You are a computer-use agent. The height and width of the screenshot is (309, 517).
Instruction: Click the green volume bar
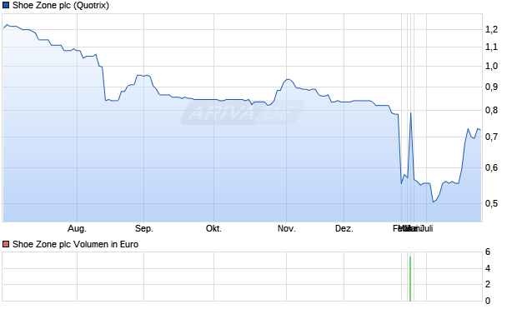tap(410, 279)
